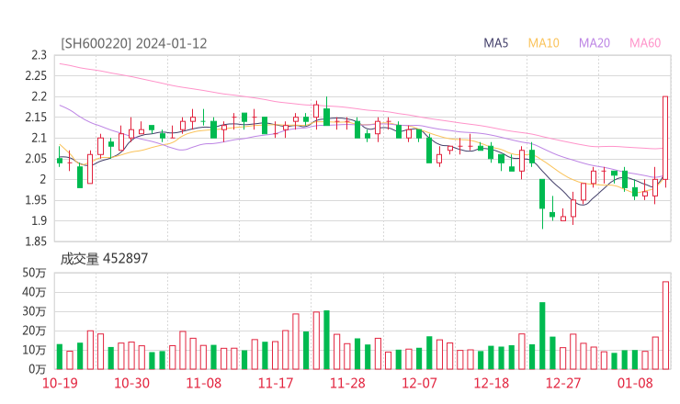Click the 1.9 price axis label

click(x=39, y=220)
